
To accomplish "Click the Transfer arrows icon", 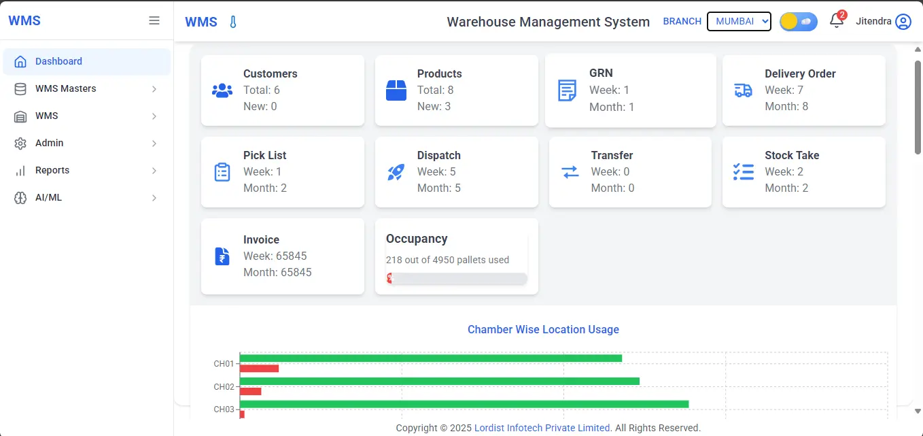I will pyautogui.click(x=569, y=172).
